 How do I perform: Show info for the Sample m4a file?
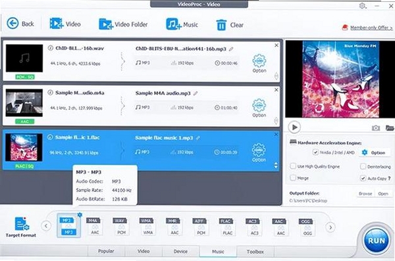(50, 93)
